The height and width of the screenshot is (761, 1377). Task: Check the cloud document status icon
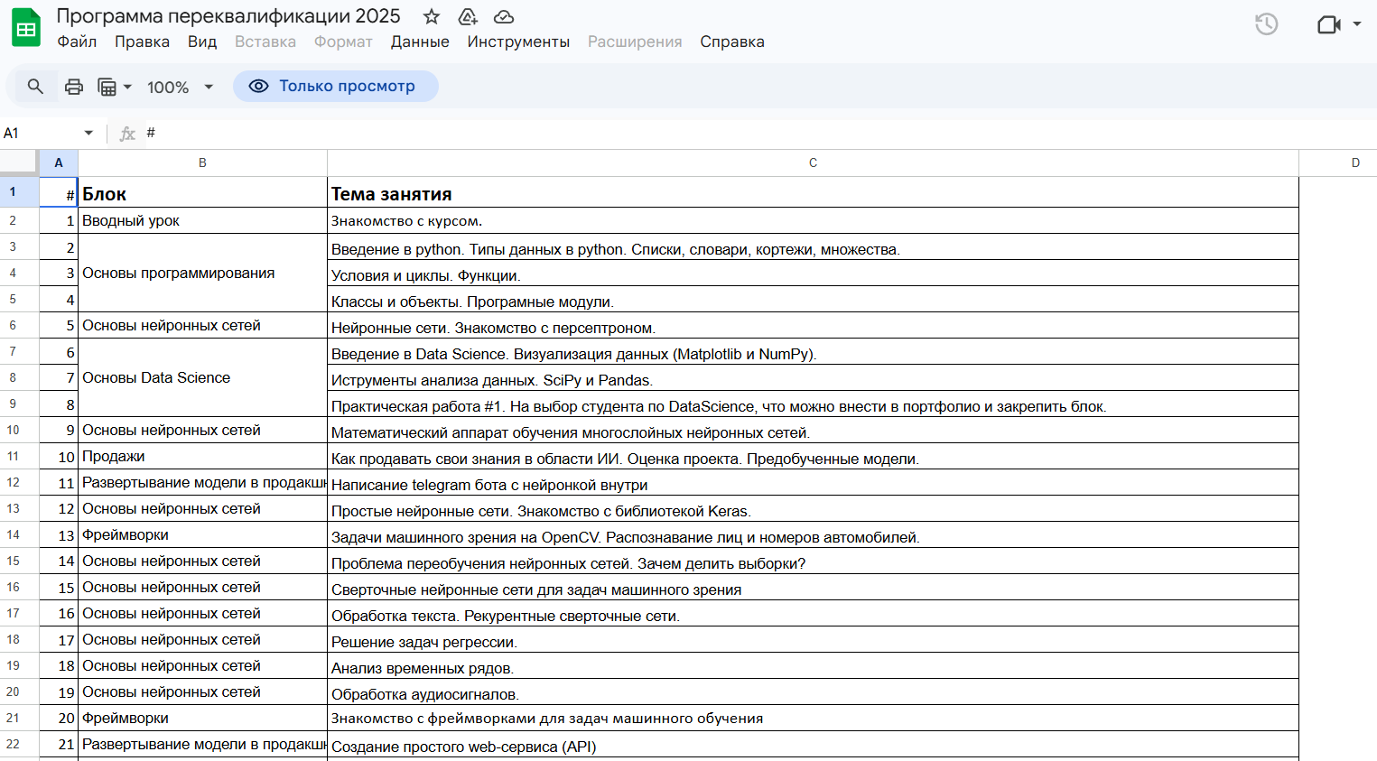click(x=504, y=16)
